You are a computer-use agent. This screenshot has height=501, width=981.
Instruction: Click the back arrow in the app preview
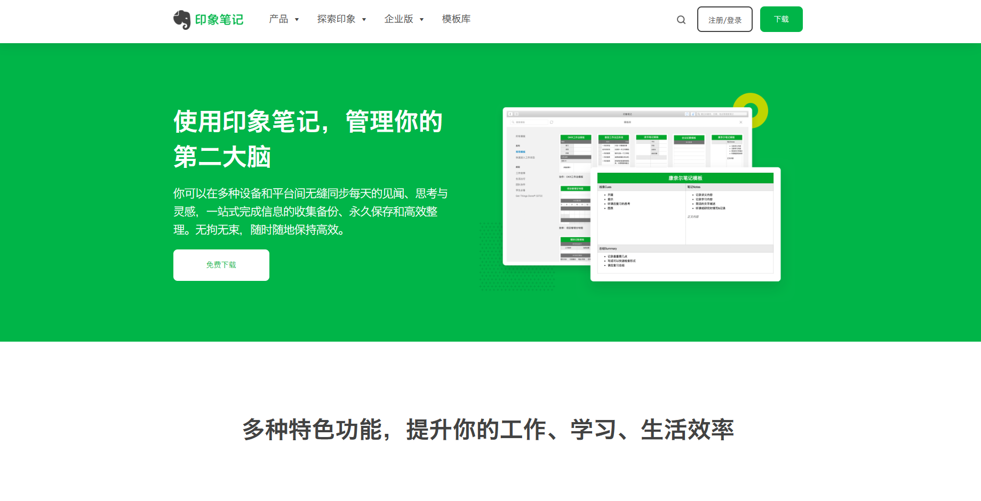[510, 114]
